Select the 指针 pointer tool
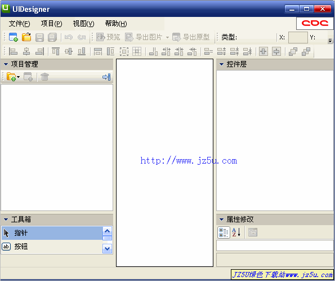The image size is (335, 281). [52, 233]
